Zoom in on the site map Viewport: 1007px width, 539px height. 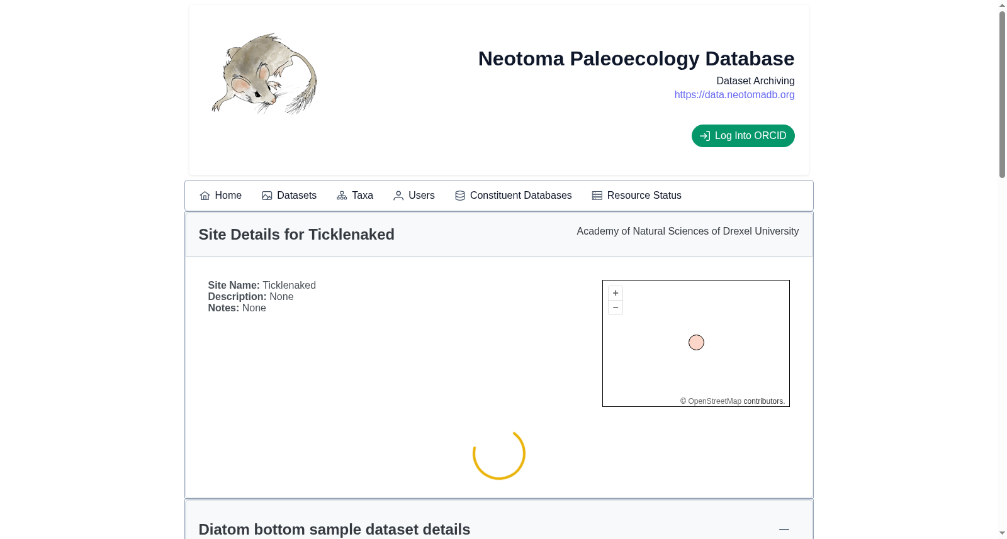point(616,293)
